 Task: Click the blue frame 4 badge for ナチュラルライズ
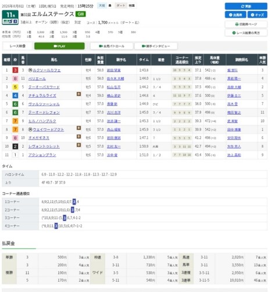[x=15, y=95]
